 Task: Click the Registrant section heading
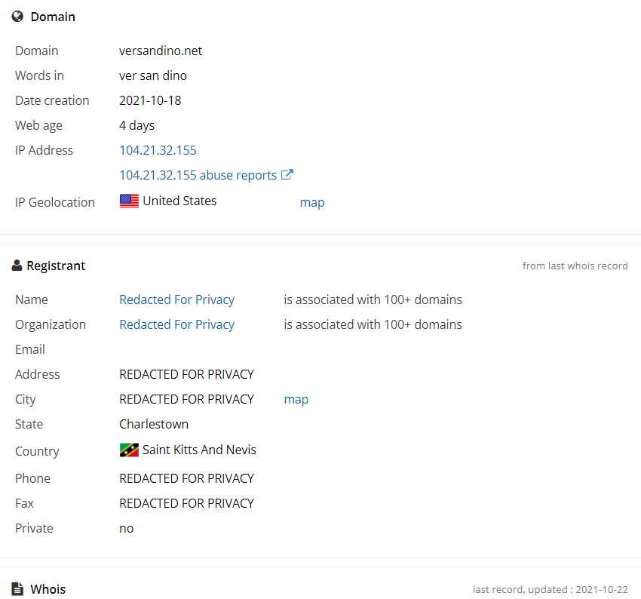[56, 266]
